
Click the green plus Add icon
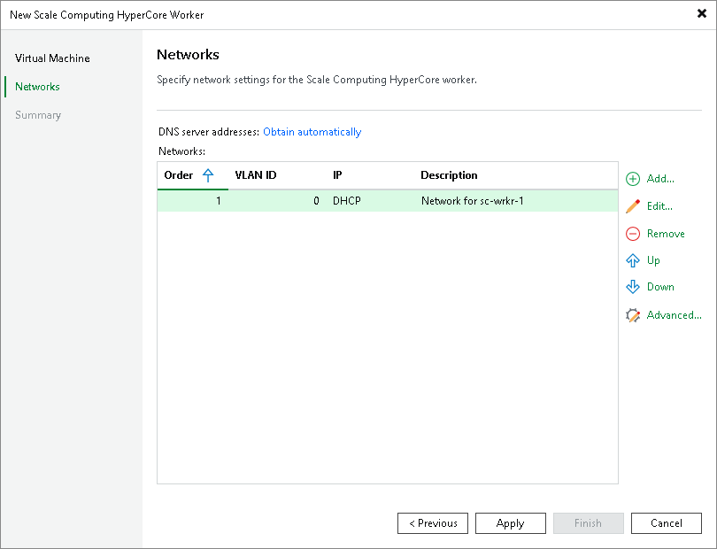[633, 179]
